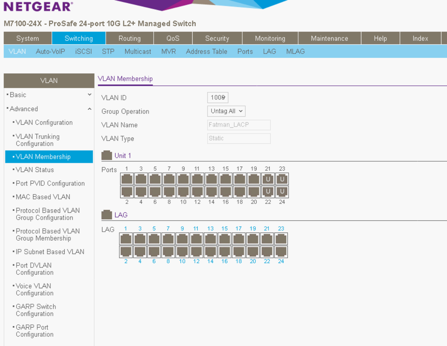
Task: Go to the Multicast submenu
Action: tap(138, 51)
